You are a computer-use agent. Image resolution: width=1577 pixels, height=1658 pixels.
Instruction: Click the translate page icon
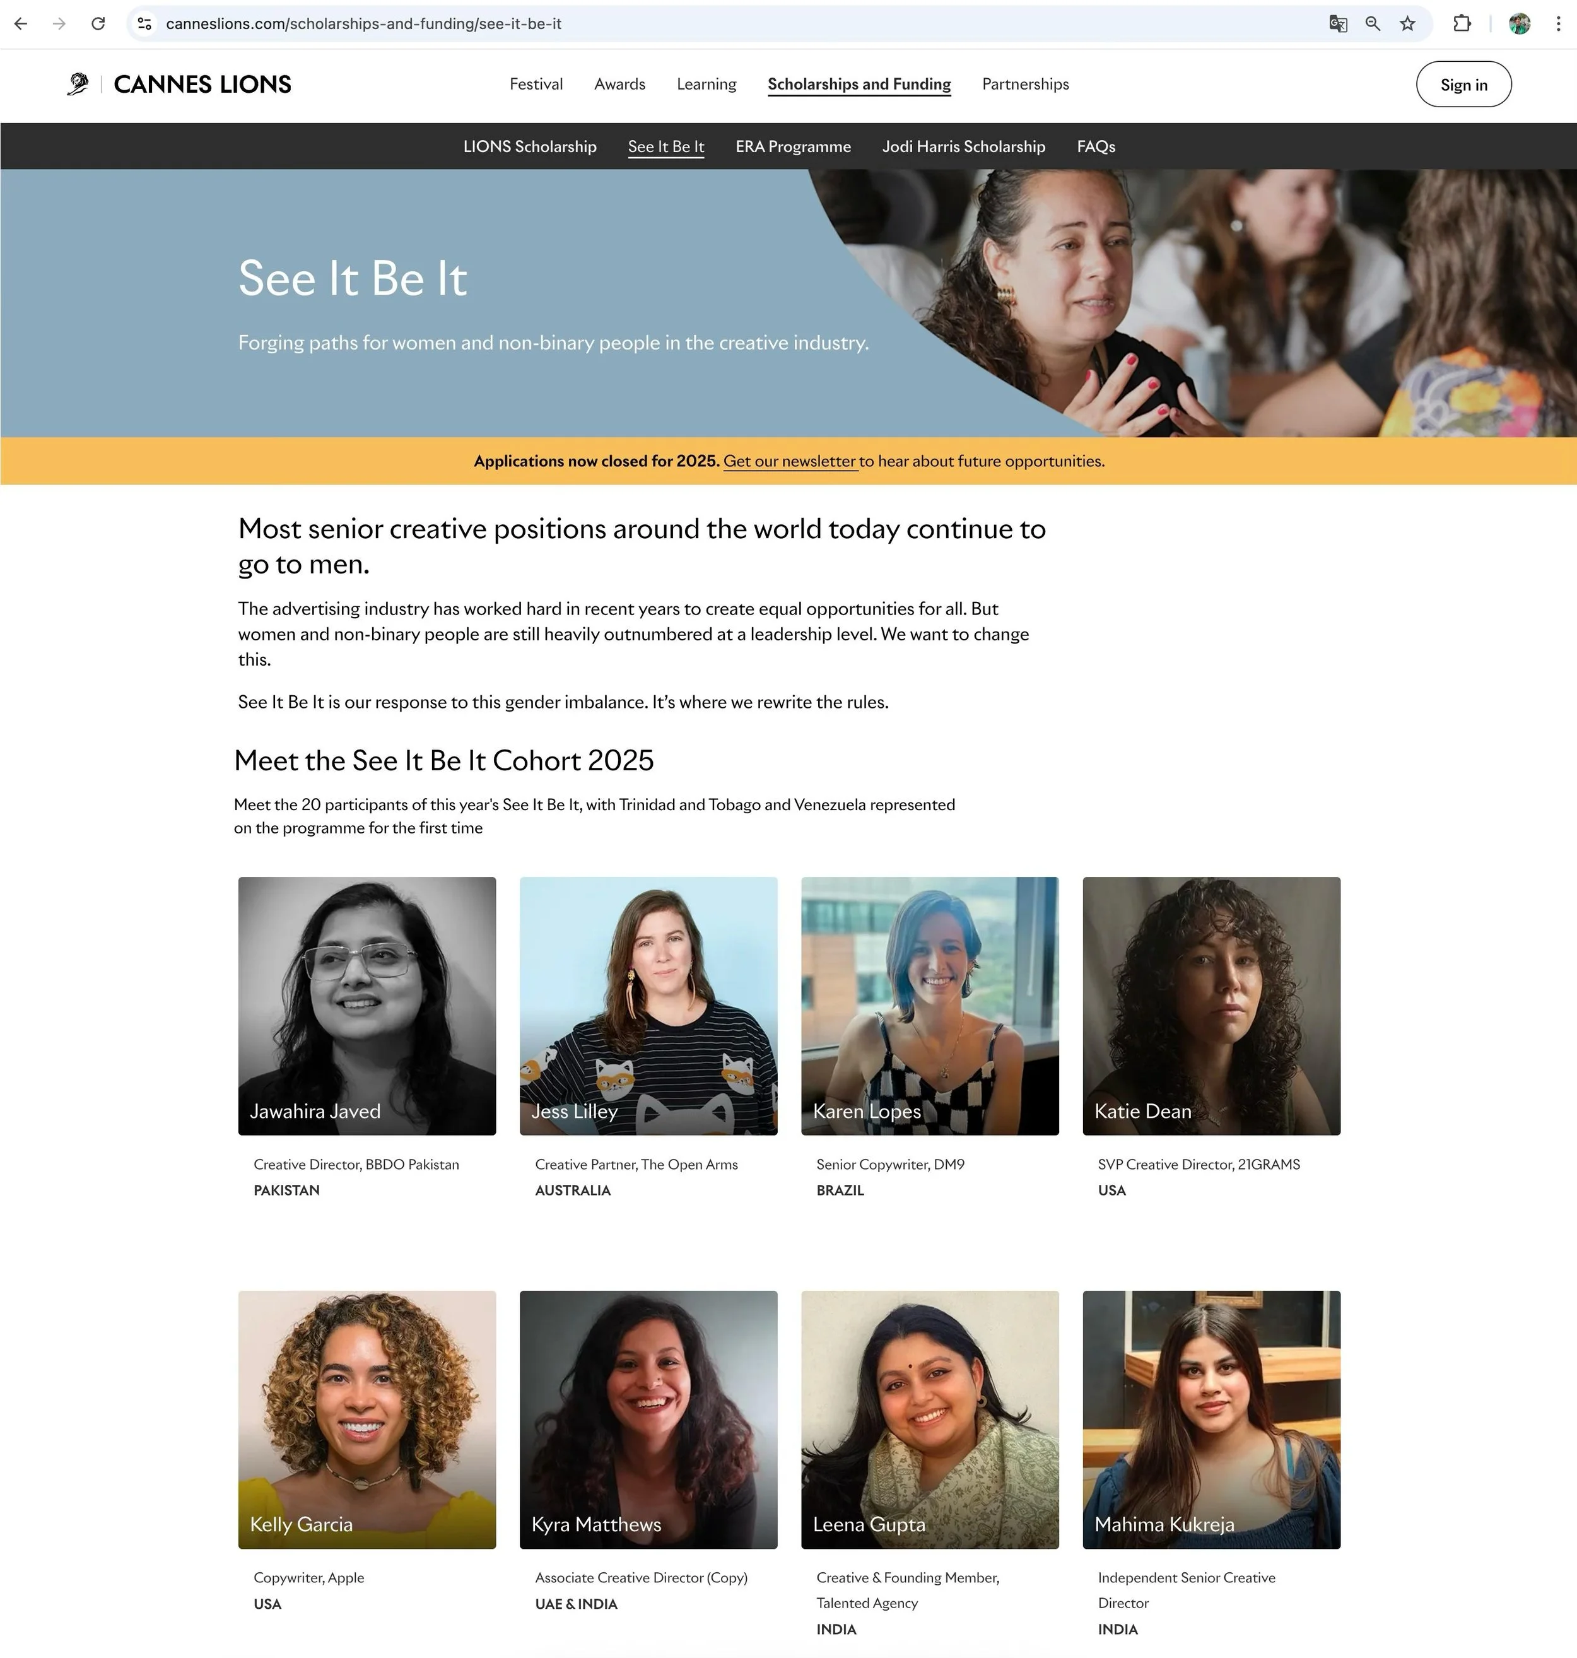(x=1337, y=23)
